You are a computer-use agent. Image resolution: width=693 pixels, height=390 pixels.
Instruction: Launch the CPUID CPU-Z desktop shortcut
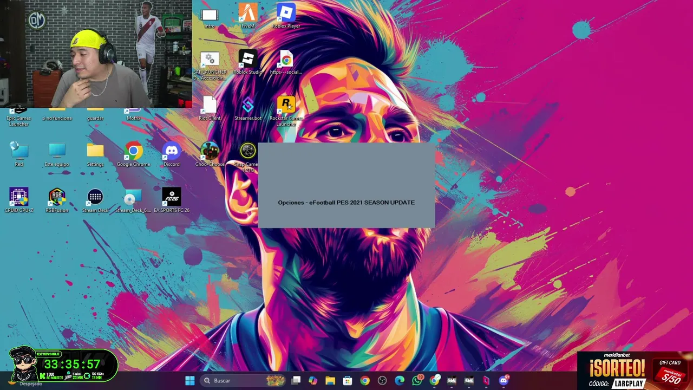click(x=19, y=197)
